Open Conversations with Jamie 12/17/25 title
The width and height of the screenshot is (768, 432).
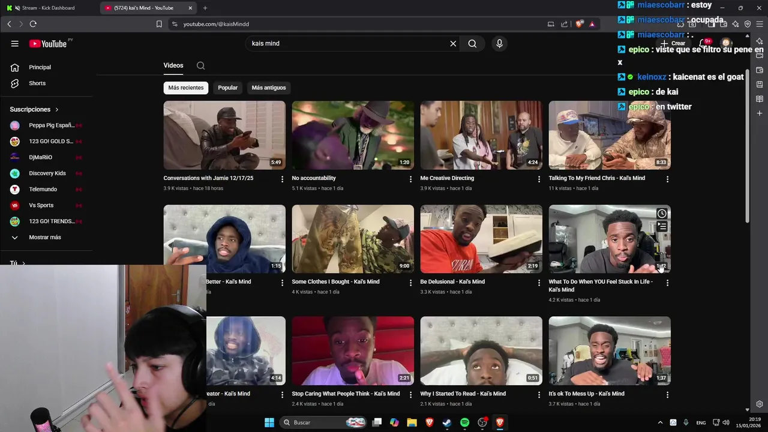(x=208, y=178)
